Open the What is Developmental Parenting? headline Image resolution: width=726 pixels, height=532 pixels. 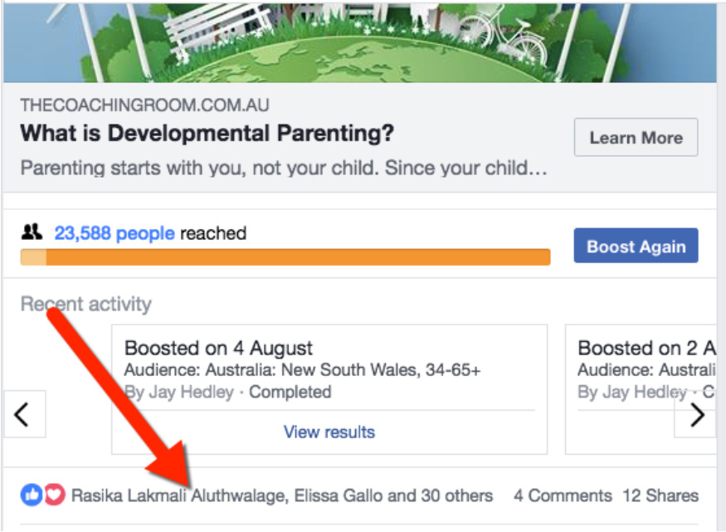click(207, 134)
